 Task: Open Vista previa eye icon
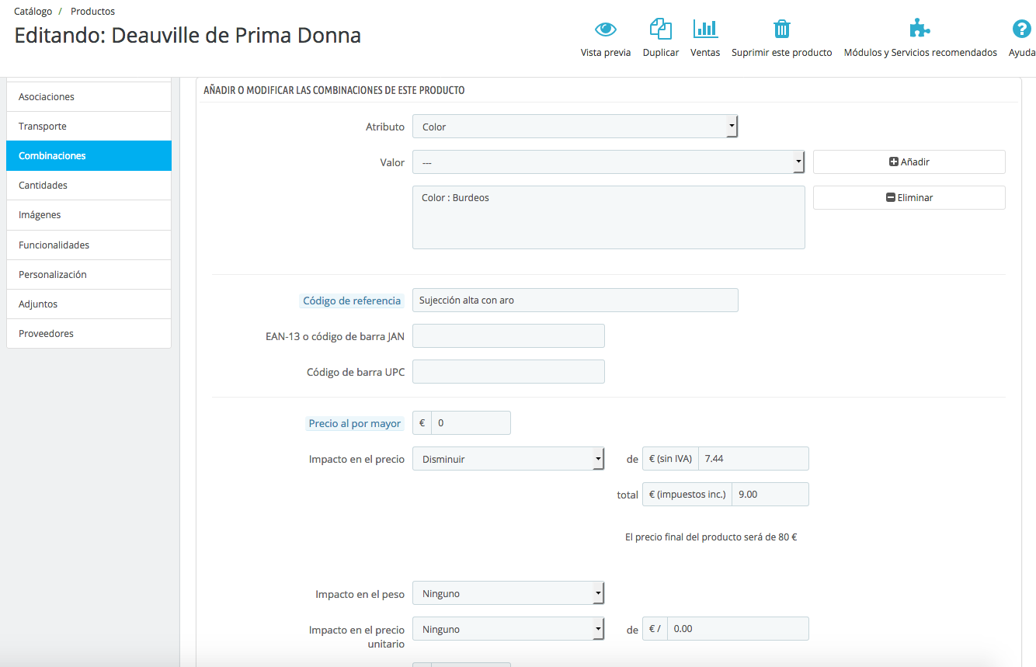click(x=606, y=30)
